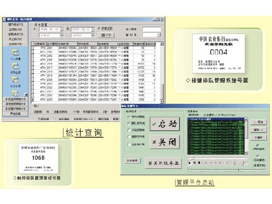Screen dimensions: 272x204
Task: Expand the 窗口号 combo box arrow
Action: 159,35
